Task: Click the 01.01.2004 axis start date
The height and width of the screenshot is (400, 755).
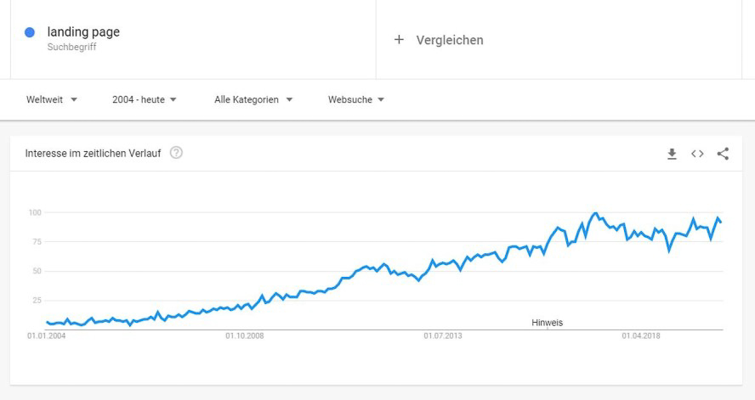Action: (x=46, y=335)
